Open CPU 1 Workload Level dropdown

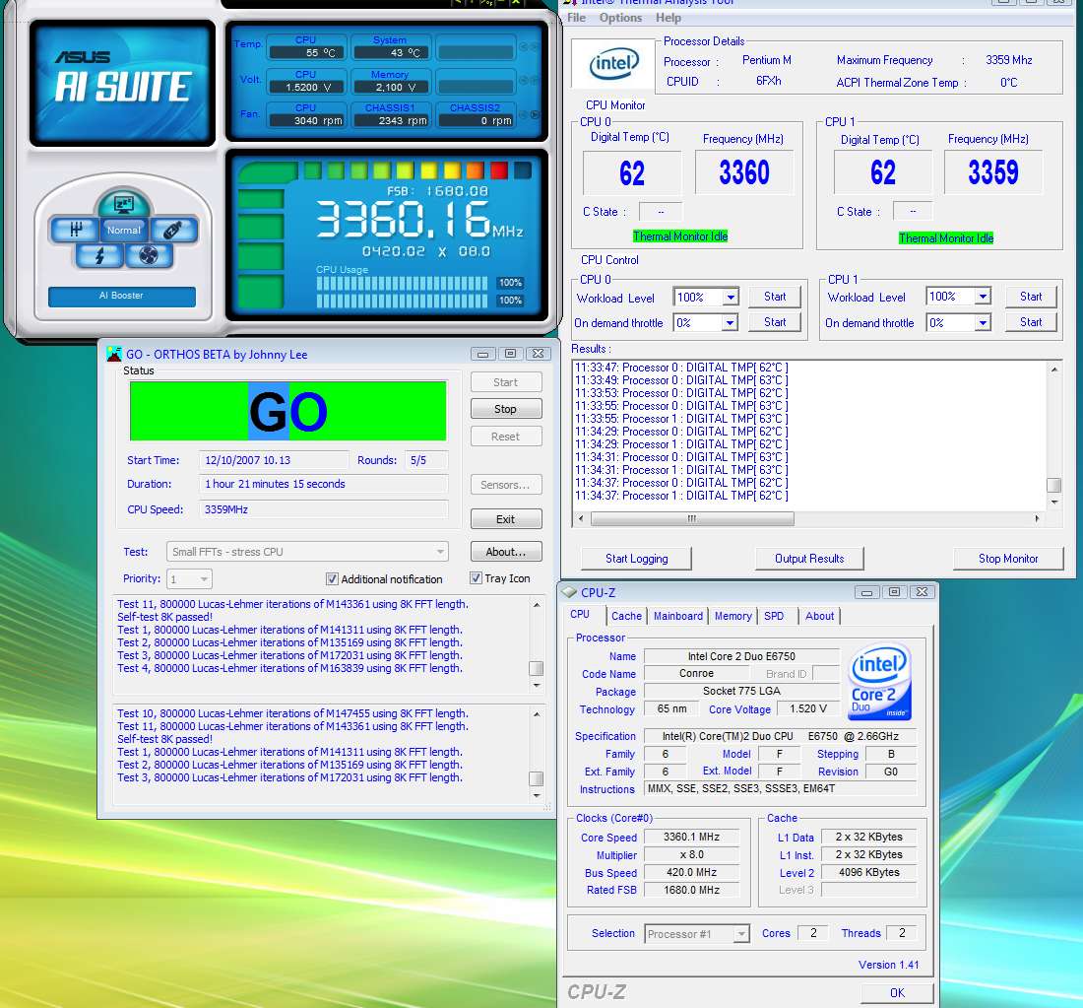983,297
